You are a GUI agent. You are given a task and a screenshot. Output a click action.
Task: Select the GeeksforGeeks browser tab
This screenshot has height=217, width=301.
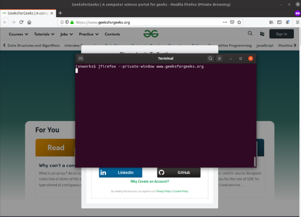(x=28, y=13)
